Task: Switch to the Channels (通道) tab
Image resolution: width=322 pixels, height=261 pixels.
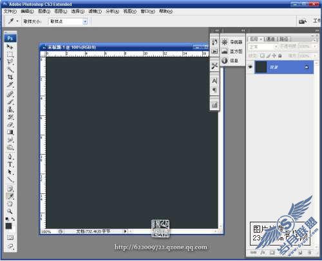Action: (270, 39)
